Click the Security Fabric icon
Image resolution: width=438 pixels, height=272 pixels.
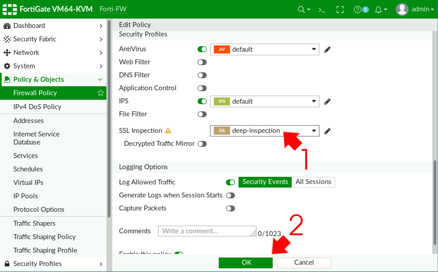(7, 39)
